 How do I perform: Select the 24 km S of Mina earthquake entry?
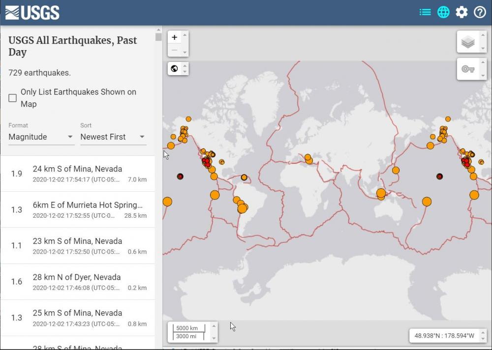(79, 174)
